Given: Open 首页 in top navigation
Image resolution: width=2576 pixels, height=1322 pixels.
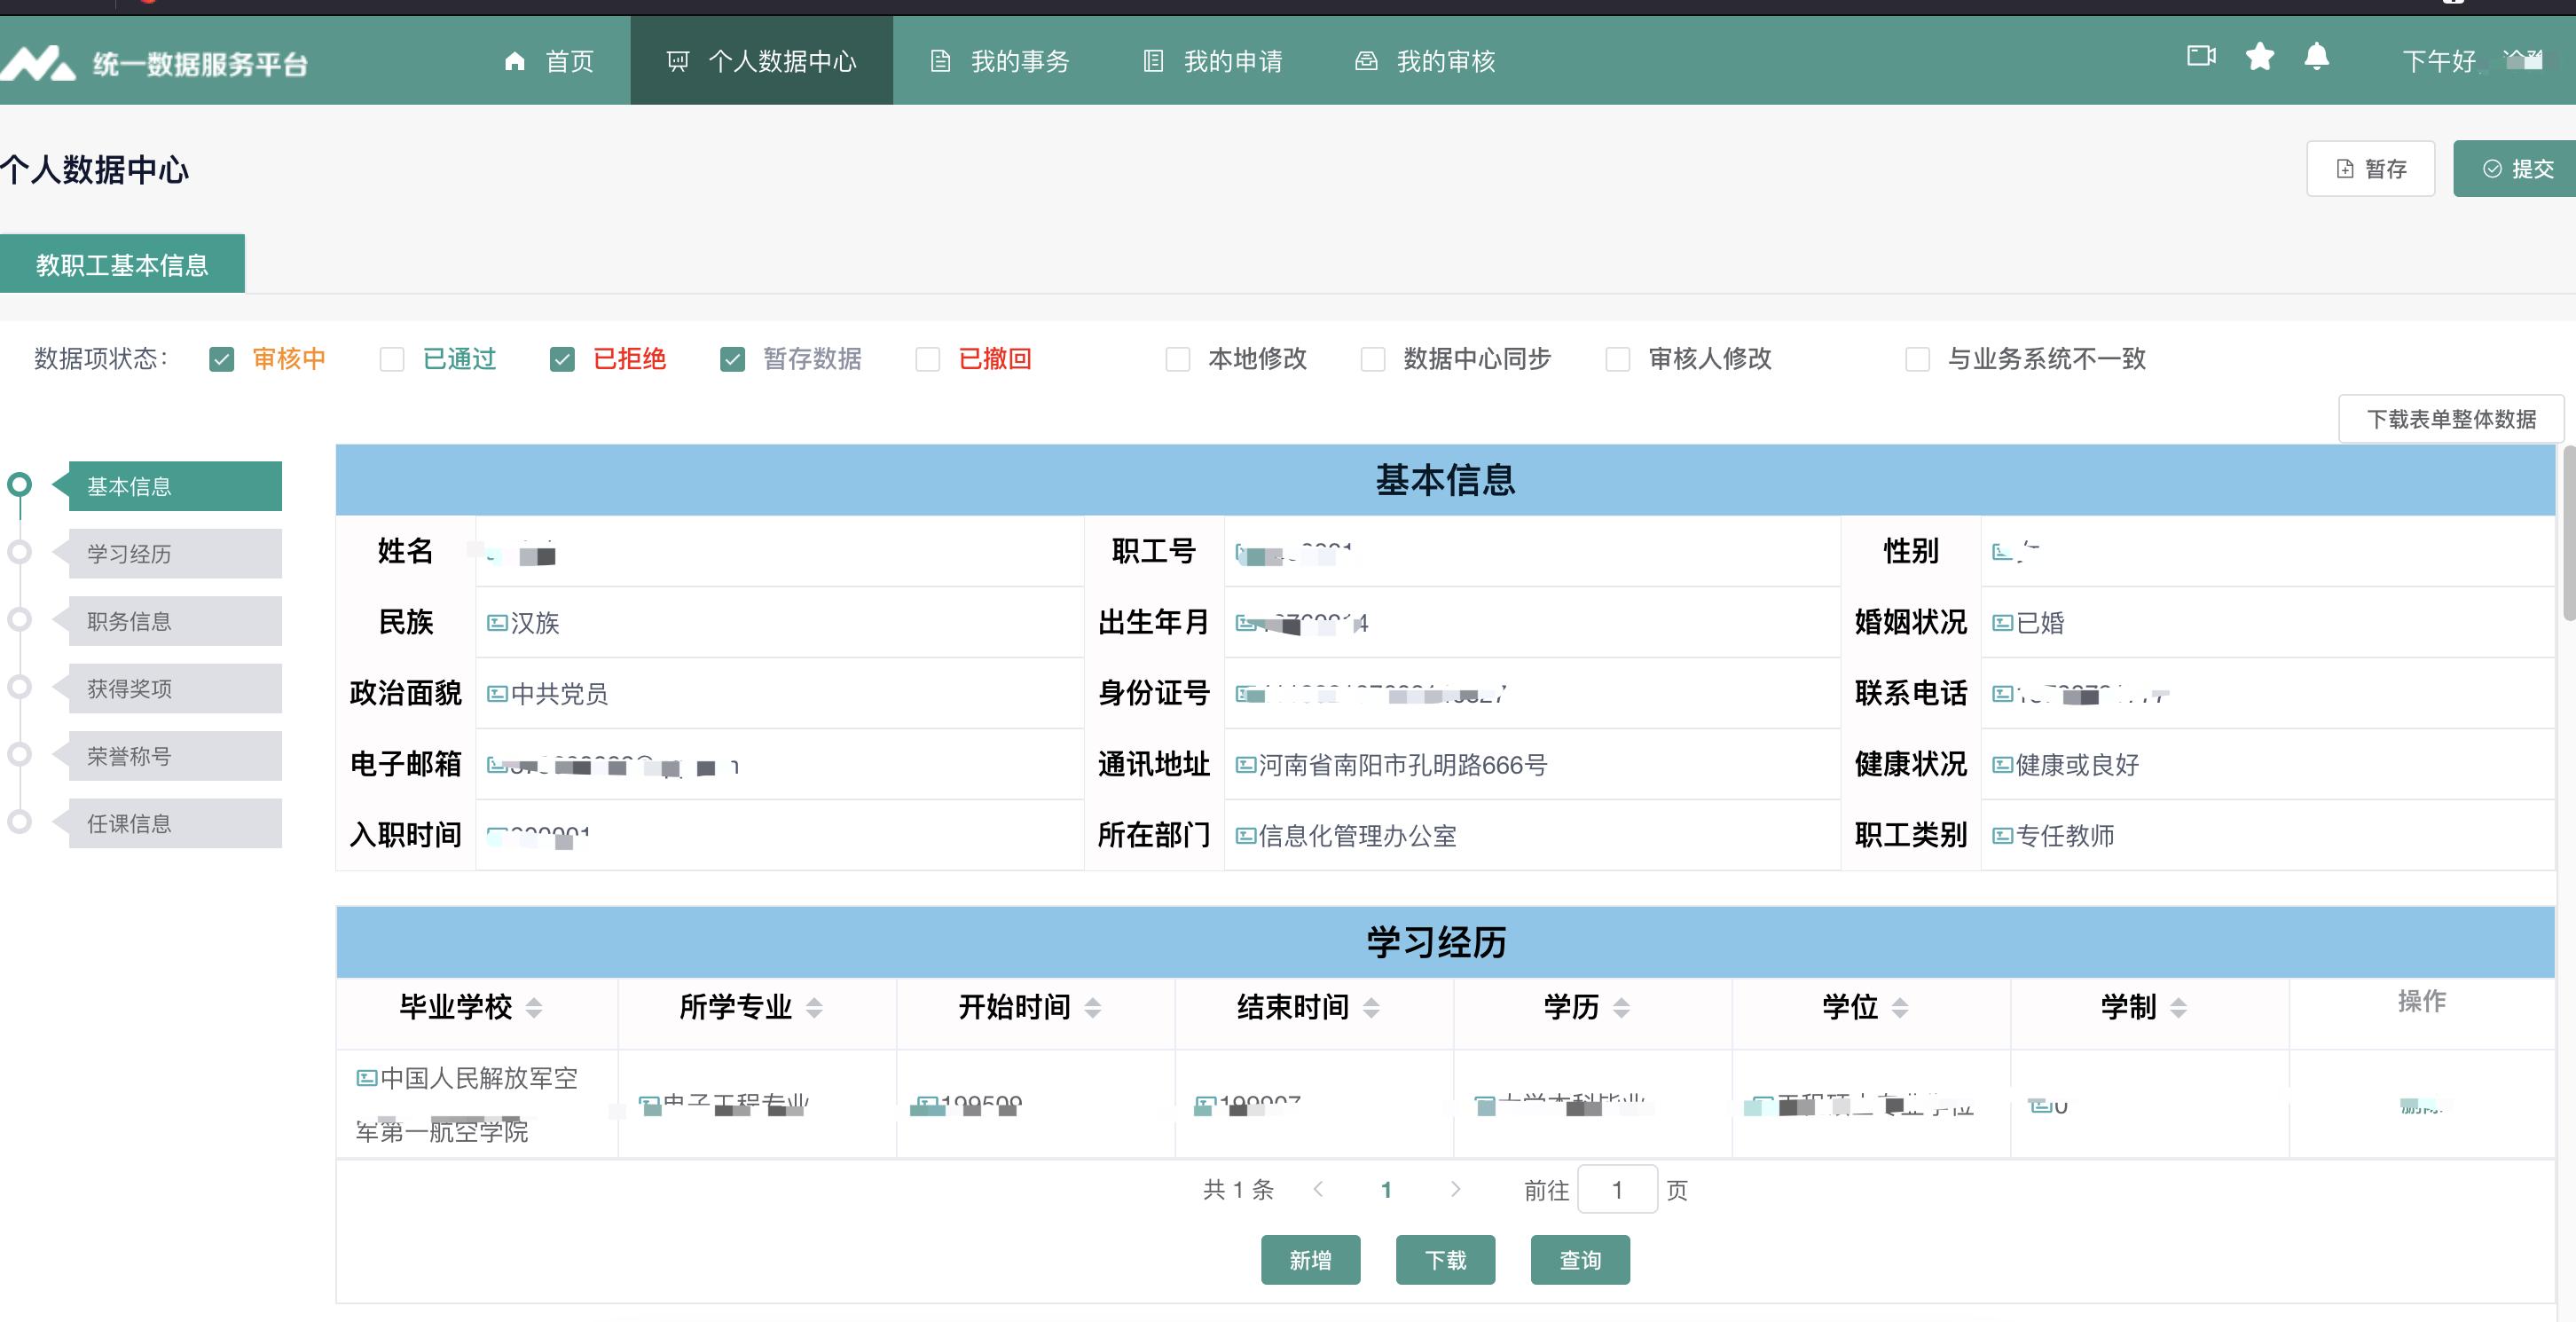Looking at the screenshot, I should pos(549,62).
